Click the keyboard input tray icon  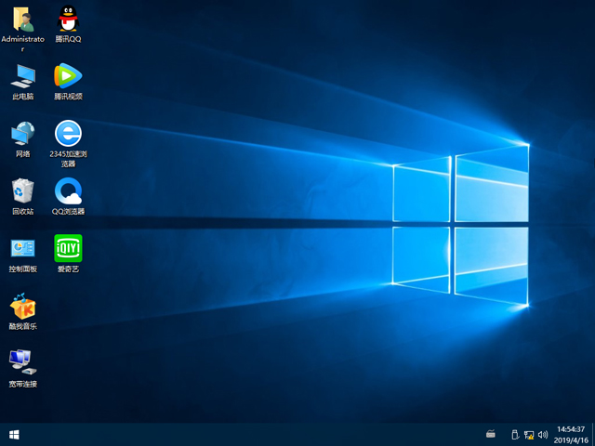click(x=491, y=434)
